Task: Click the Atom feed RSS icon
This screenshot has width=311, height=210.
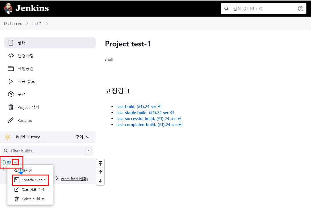Action: (57, 178)
